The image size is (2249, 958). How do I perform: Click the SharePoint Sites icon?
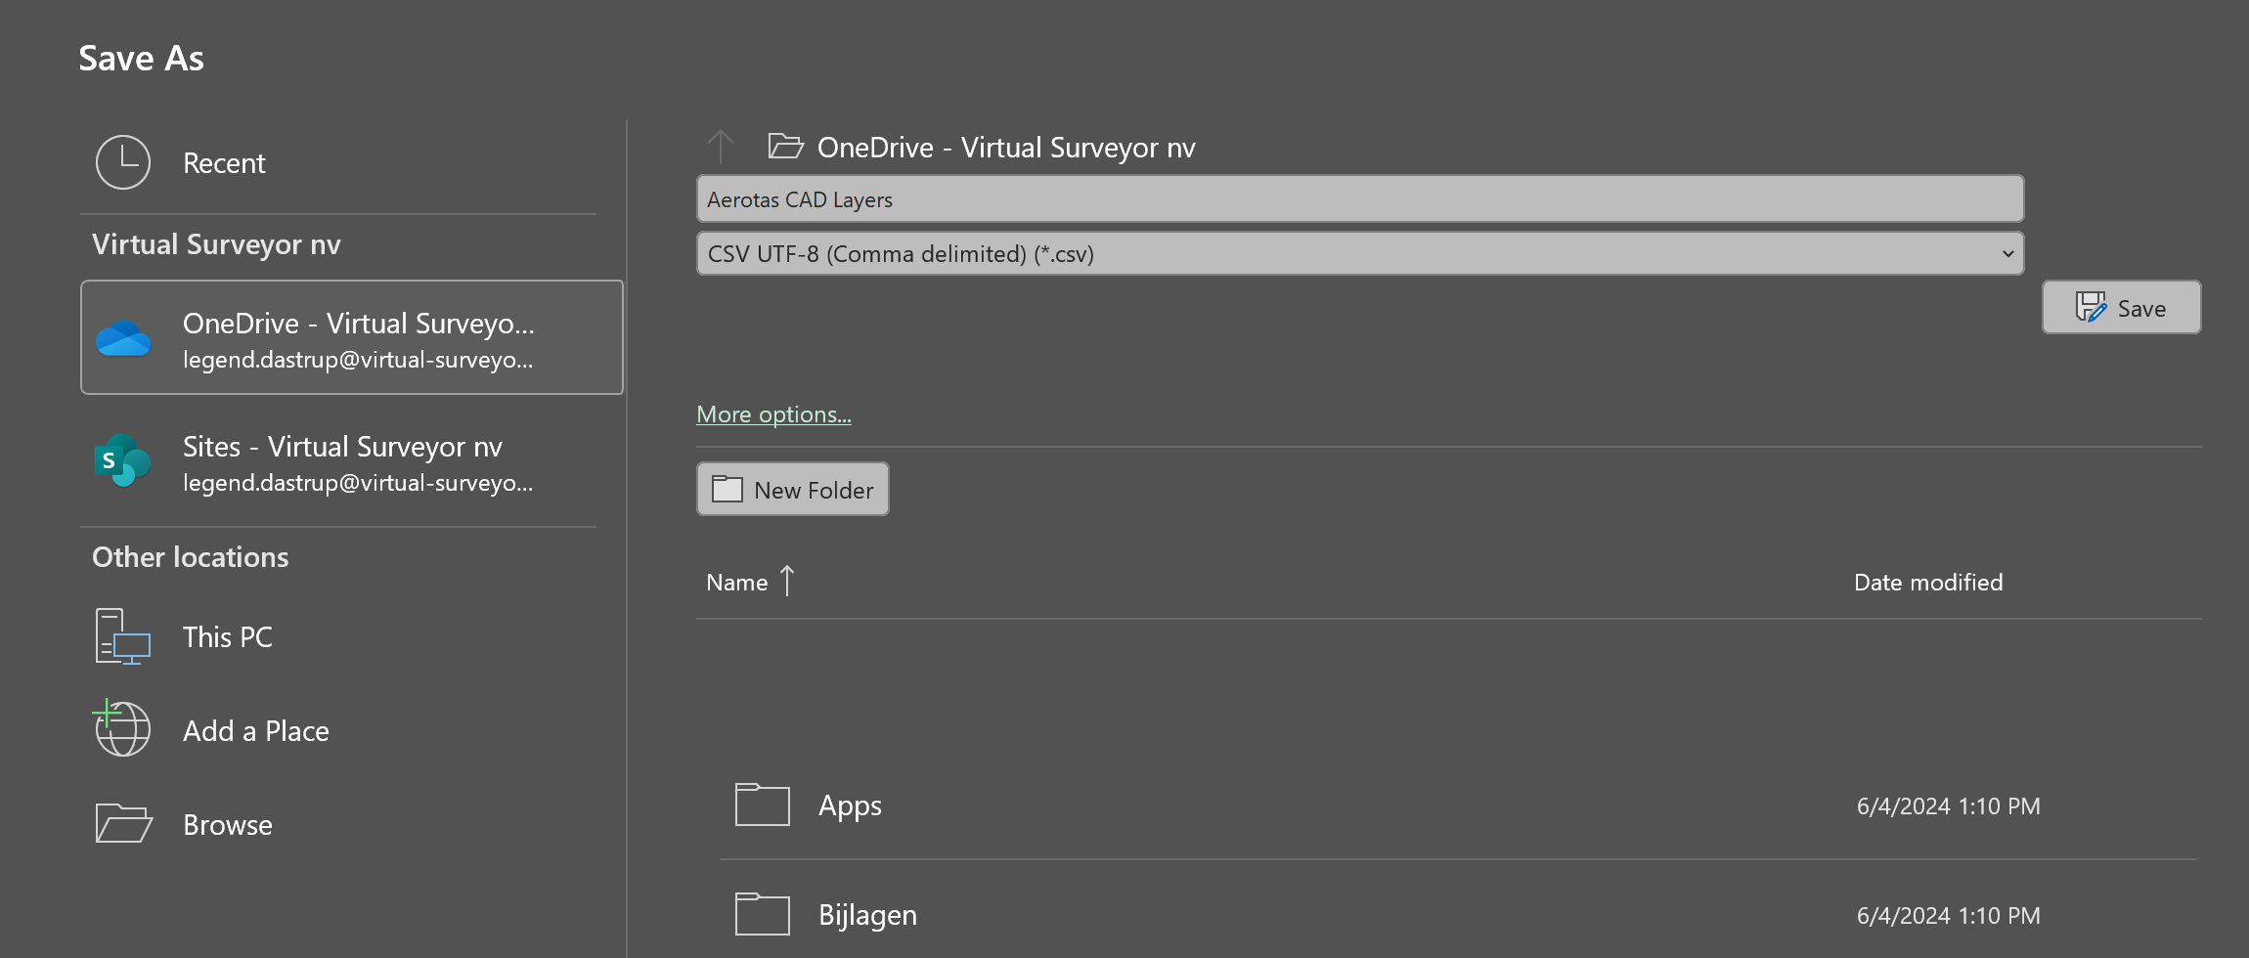point(123,460)
